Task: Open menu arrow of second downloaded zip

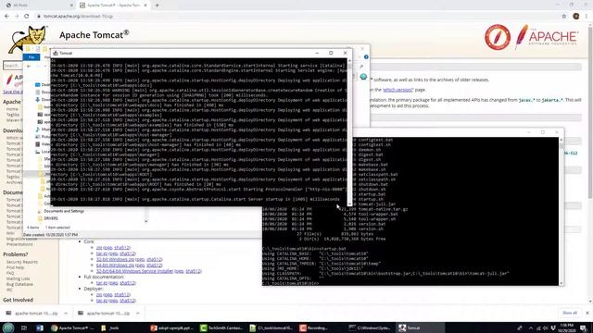Action: point(138,314)
